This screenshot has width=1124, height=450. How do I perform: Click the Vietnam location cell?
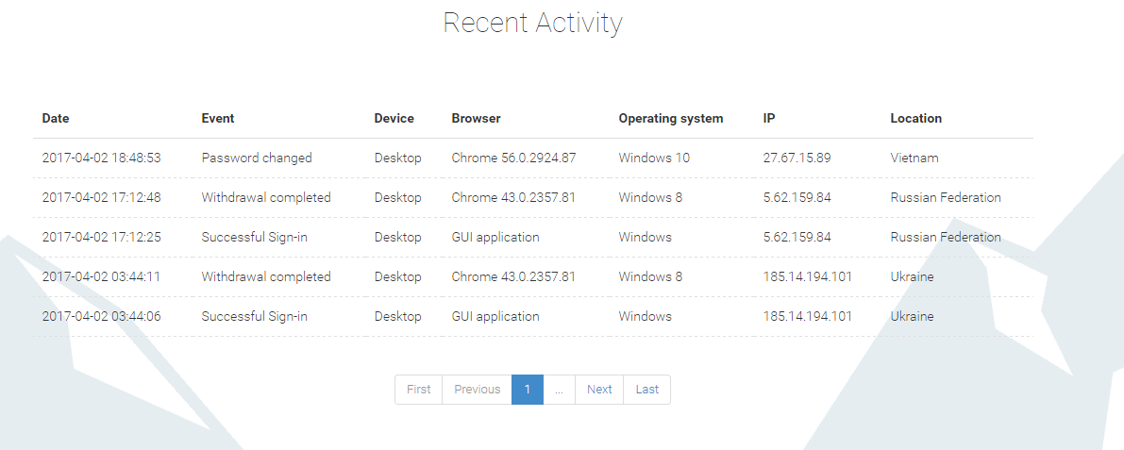click(x=914, y=158)
